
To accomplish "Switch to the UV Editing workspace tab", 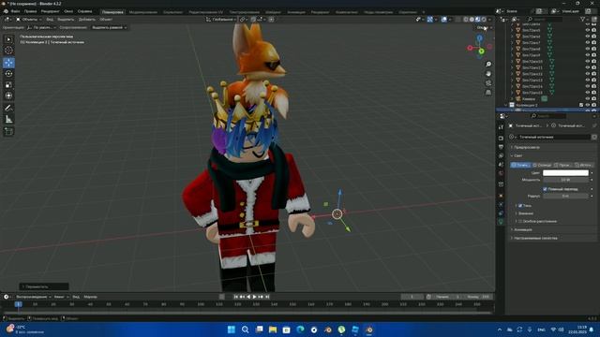I will point(205,12).
